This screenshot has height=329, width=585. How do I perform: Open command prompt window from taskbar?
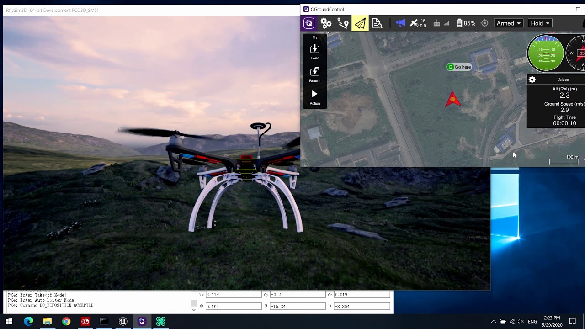tap(104, 322)
